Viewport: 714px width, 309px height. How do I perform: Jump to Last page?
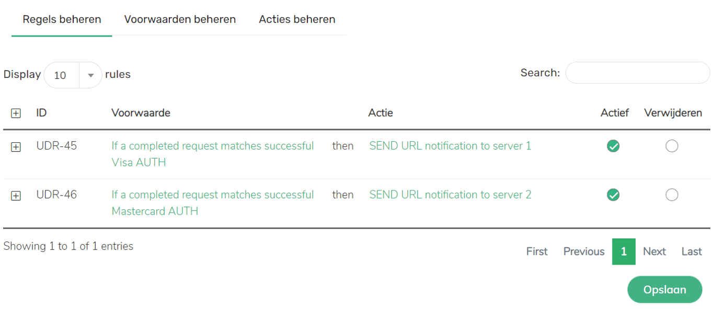click(x=691, y=251)
